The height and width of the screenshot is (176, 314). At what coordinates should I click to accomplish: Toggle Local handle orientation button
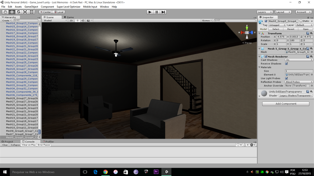59,12
